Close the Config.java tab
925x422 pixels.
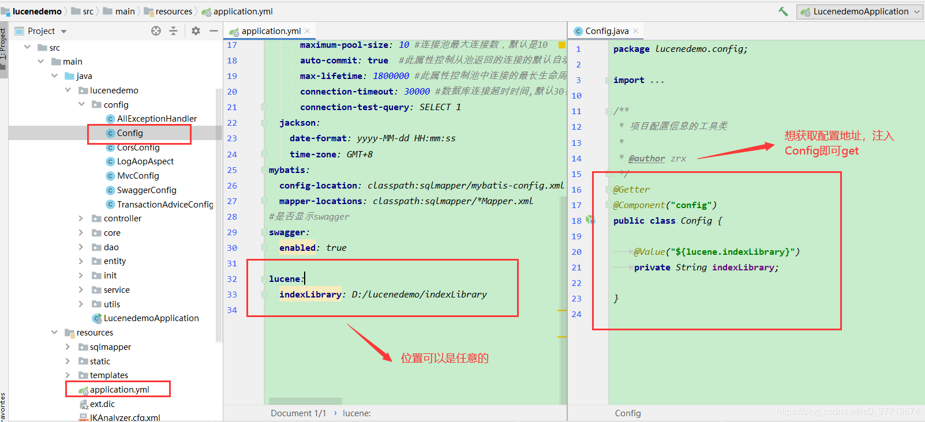(635, 31)
